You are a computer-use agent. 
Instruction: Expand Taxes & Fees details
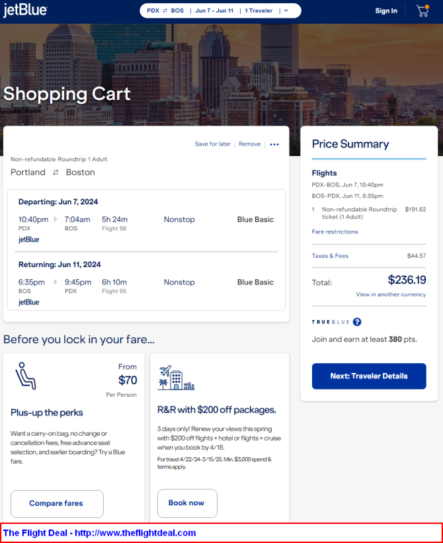330,256
